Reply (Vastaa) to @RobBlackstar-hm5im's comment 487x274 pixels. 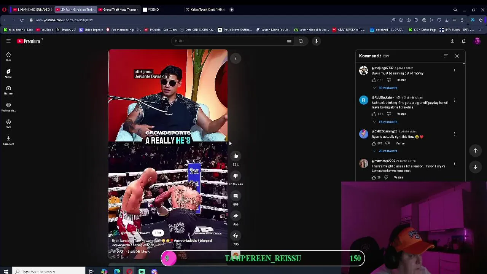pos(402,114)
